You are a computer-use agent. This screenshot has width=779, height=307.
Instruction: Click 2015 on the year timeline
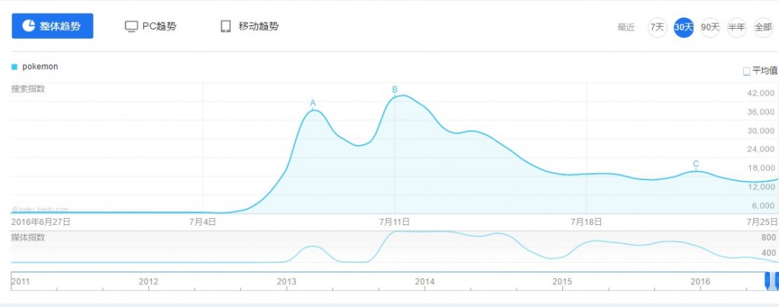tap(562, 282)
